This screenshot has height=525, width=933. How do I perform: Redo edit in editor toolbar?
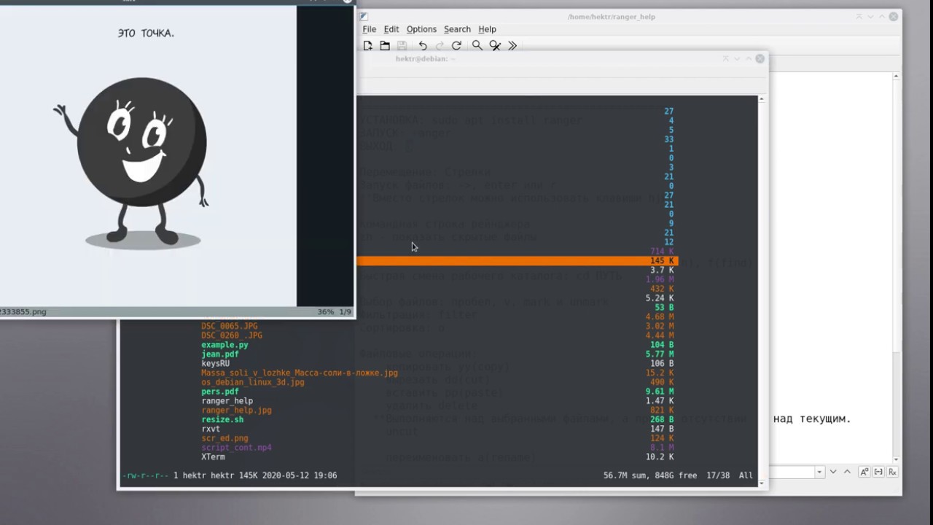coord(440,45)
